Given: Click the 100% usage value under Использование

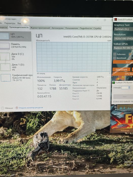Looking at the screenshot, I should pyautogui.click(x=41, y=81).
